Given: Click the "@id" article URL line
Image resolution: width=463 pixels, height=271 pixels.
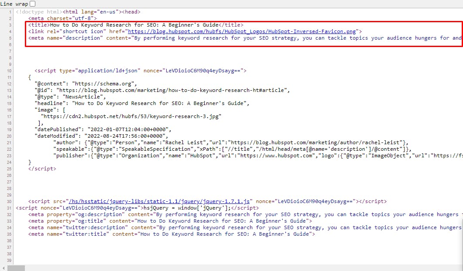Looking at the screenshot, I should (x=162, y=90).
